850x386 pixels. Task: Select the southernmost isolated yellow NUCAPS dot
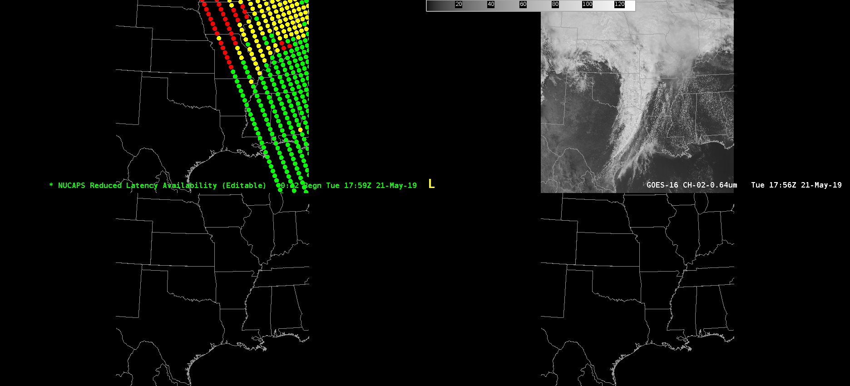(x=300, y=130)
